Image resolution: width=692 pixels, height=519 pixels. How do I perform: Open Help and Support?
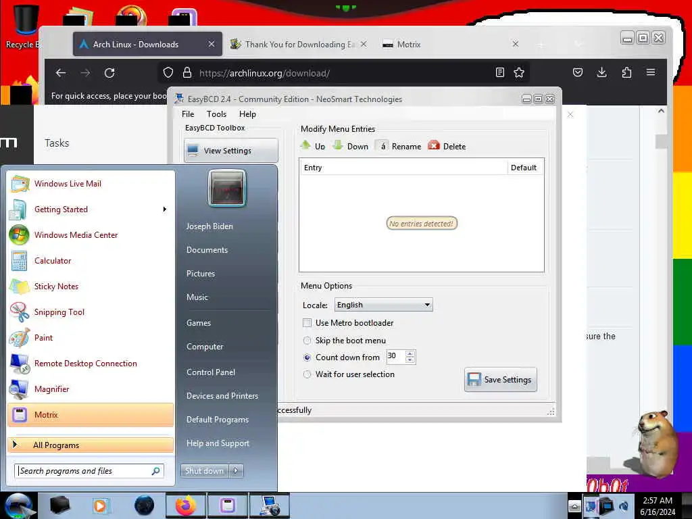(218, 443)
